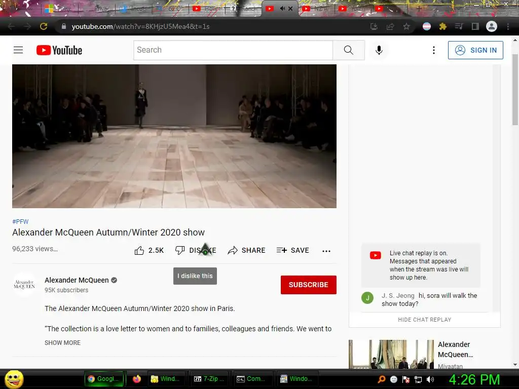Screen dimensions: 519x389
Task: Reload the page in Chrome
Action: point(44,26)
